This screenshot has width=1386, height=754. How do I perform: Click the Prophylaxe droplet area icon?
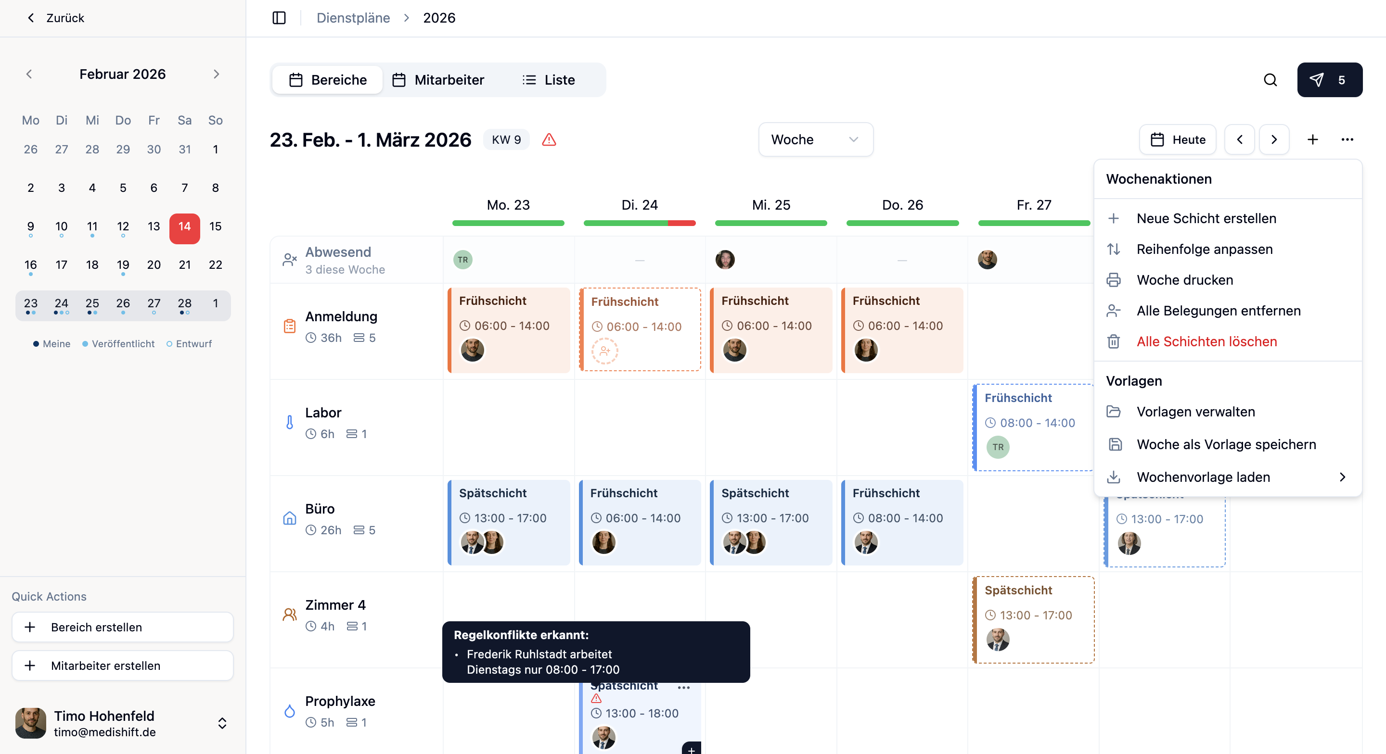[289, 711]
